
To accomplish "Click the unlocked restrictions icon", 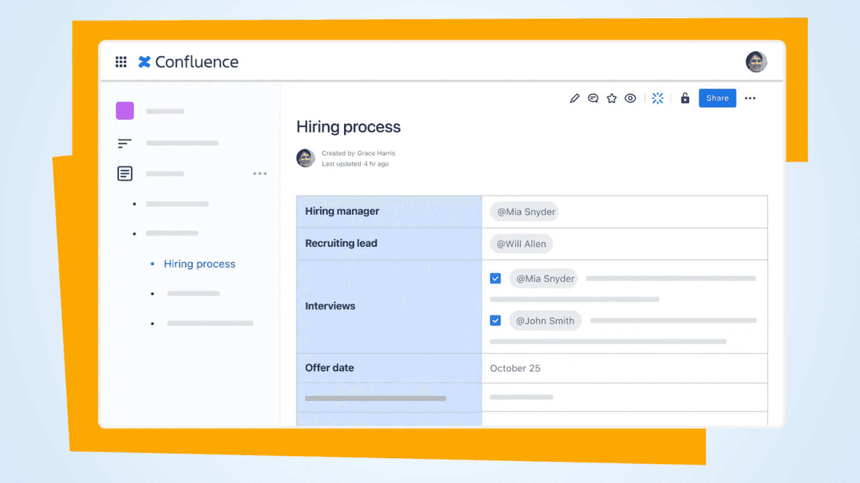I will coord(685,98).
